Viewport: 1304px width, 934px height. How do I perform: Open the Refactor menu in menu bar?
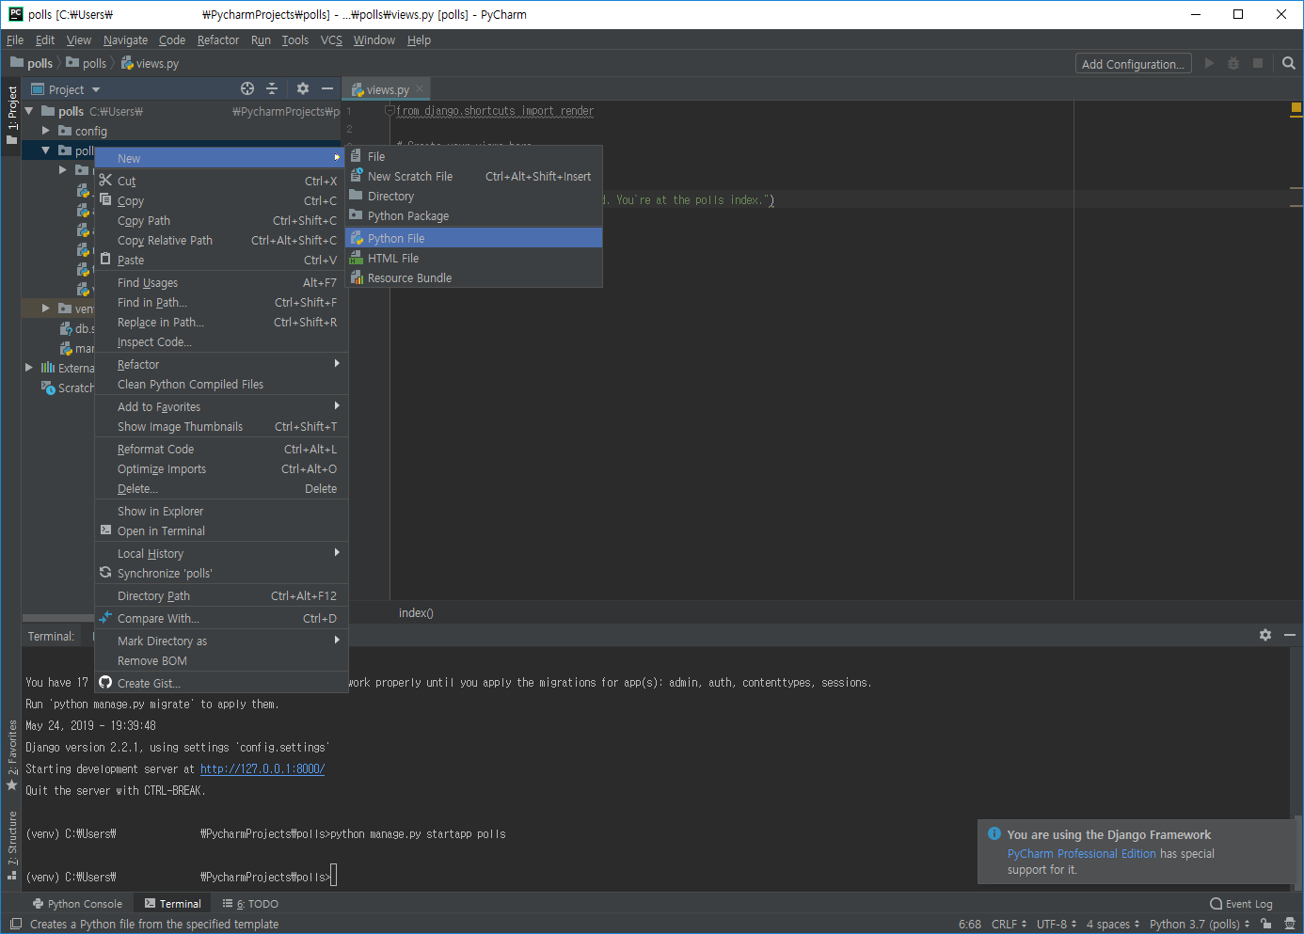click(218, 40)
